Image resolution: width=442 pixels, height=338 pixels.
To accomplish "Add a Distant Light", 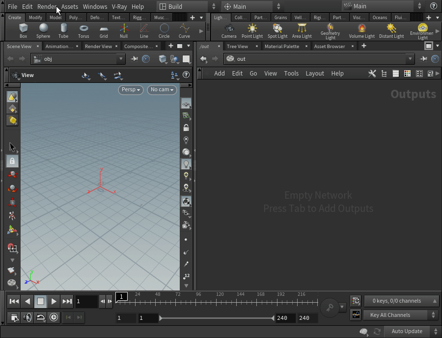I will (x=391, y=31).
